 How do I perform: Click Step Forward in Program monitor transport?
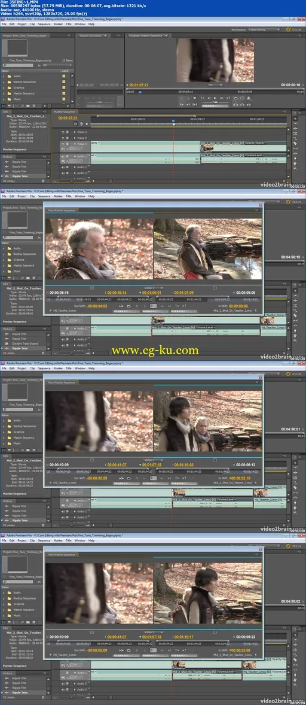click(x=221, y=98)
